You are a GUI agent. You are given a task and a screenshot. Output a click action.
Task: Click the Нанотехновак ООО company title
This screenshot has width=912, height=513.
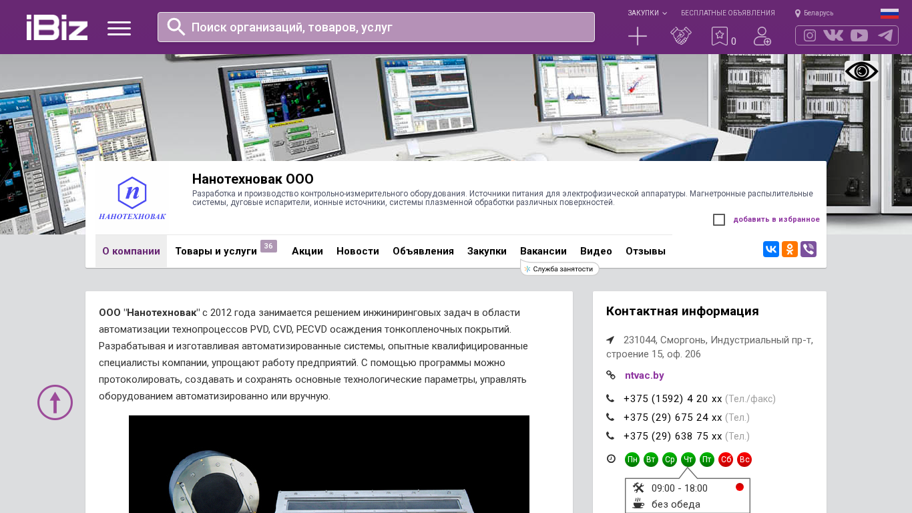click(x=253, y=179)
